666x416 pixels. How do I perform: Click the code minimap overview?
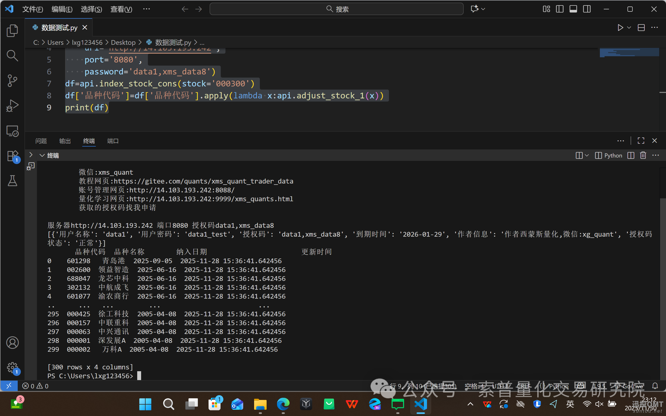(x=629, y=53)
